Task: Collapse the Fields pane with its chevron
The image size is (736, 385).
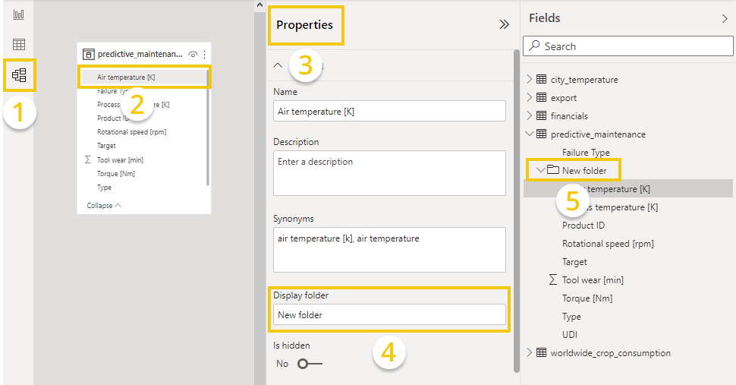Action: click(724, 18)
